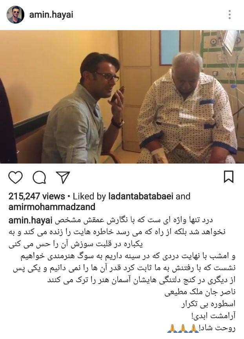Open amin.hayai profile picture
244x339 pixels.
(x=15, y=15)
